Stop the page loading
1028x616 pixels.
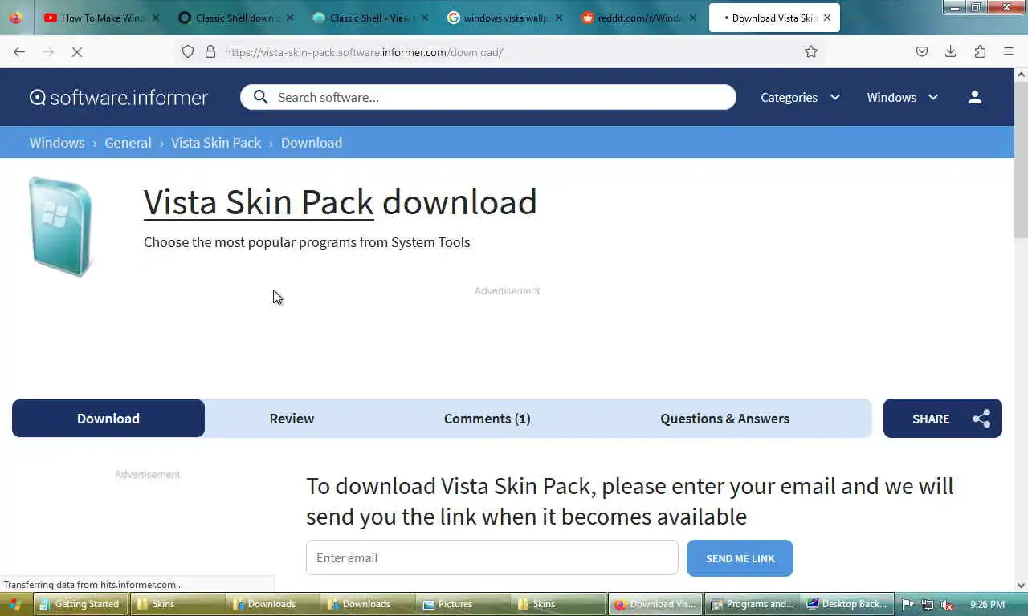(x=77, y=52)
